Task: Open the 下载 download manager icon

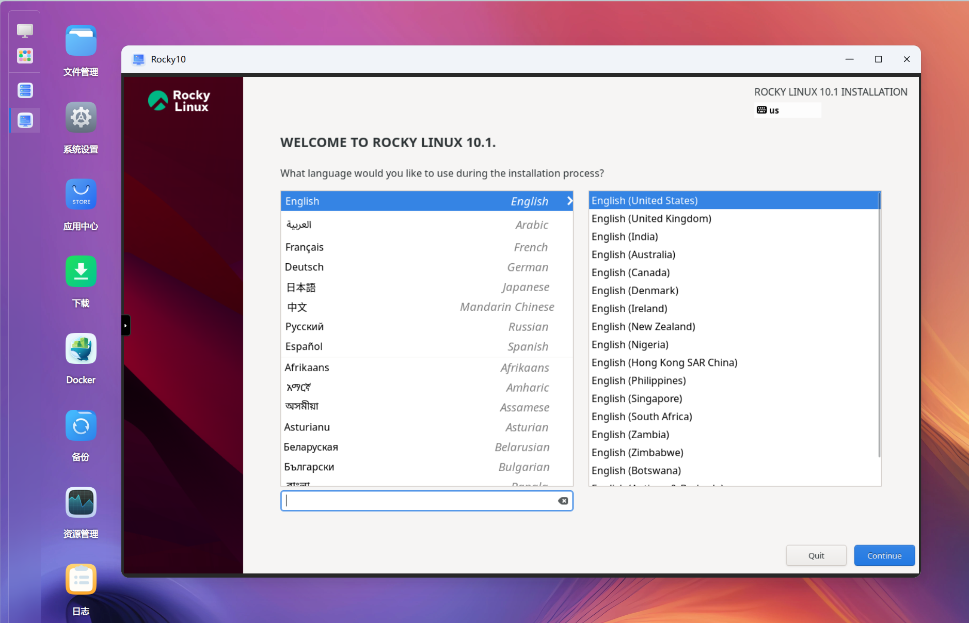Action: click(x=81, y=271)
